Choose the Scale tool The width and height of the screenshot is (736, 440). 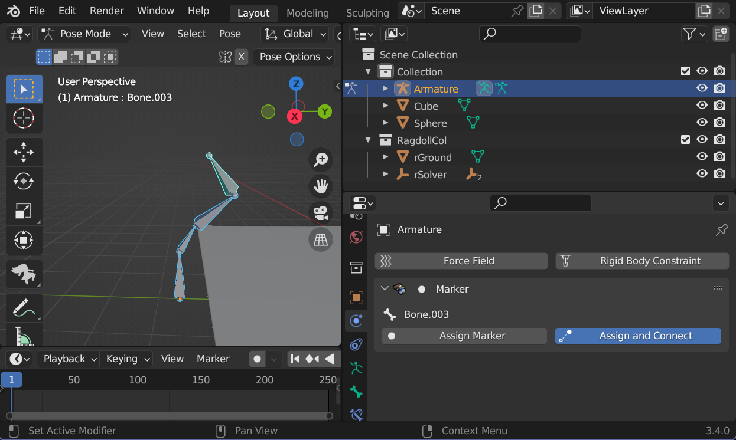click(x=24, y=211)
